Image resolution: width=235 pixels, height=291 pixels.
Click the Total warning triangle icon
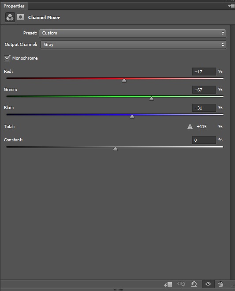(190, 127)
